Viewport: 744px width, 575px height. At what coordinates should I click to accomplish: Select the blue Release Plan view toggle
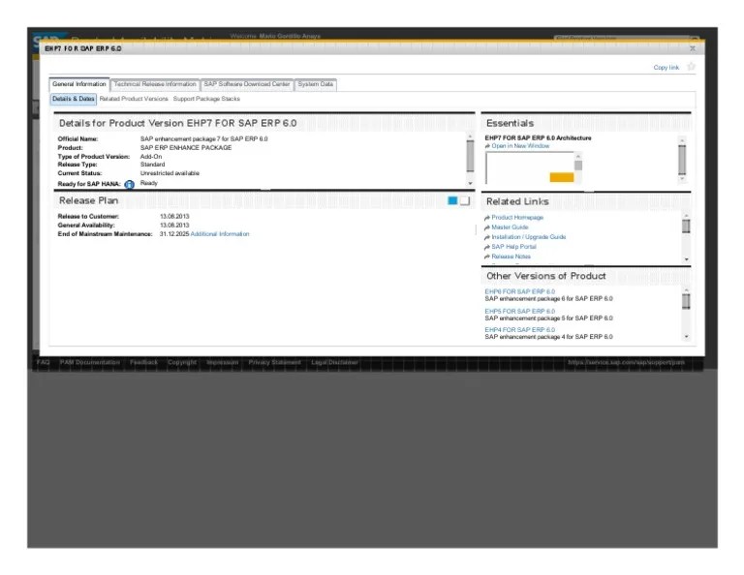[452, 200]
